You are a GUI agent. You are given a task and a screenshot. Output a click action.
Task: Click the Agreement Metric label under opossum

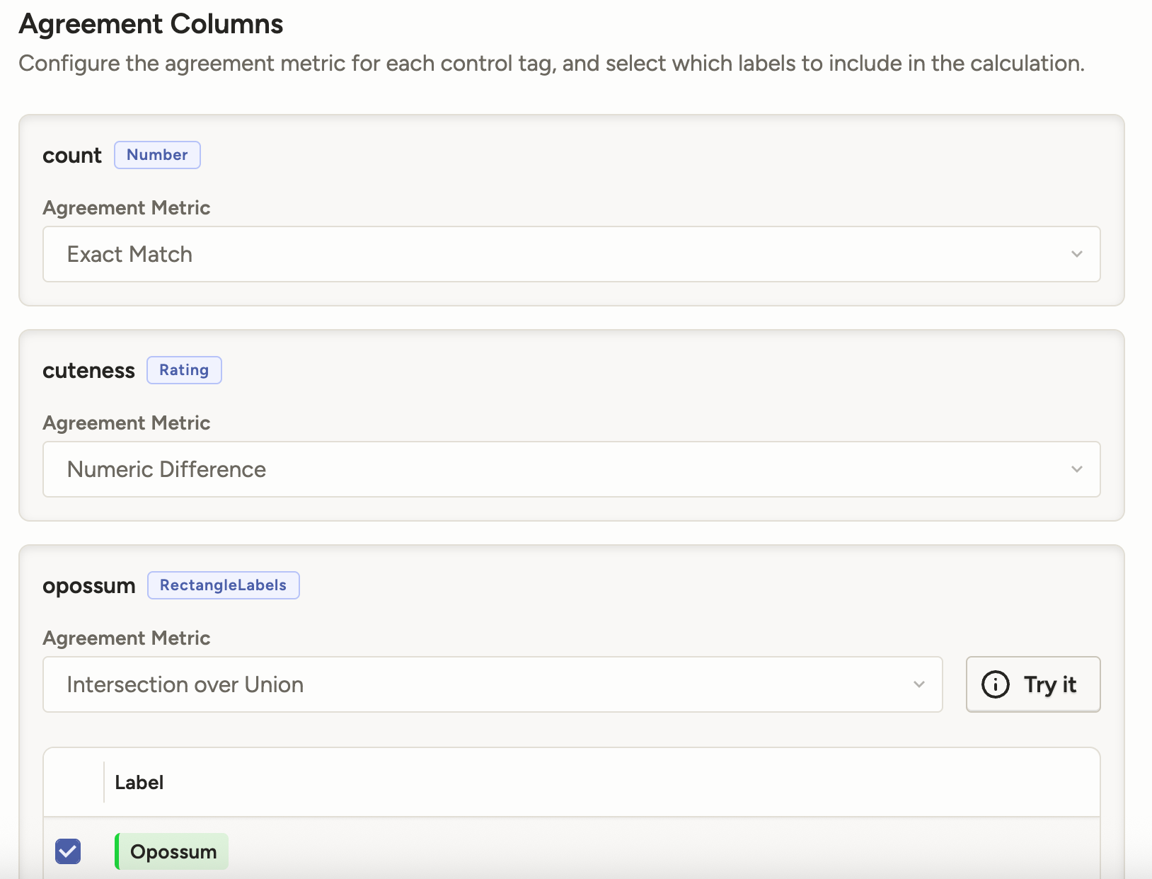(x=127, y=638)
